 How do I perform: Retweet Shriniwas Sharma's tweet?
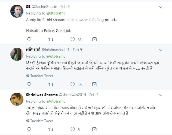pos(51,130)
